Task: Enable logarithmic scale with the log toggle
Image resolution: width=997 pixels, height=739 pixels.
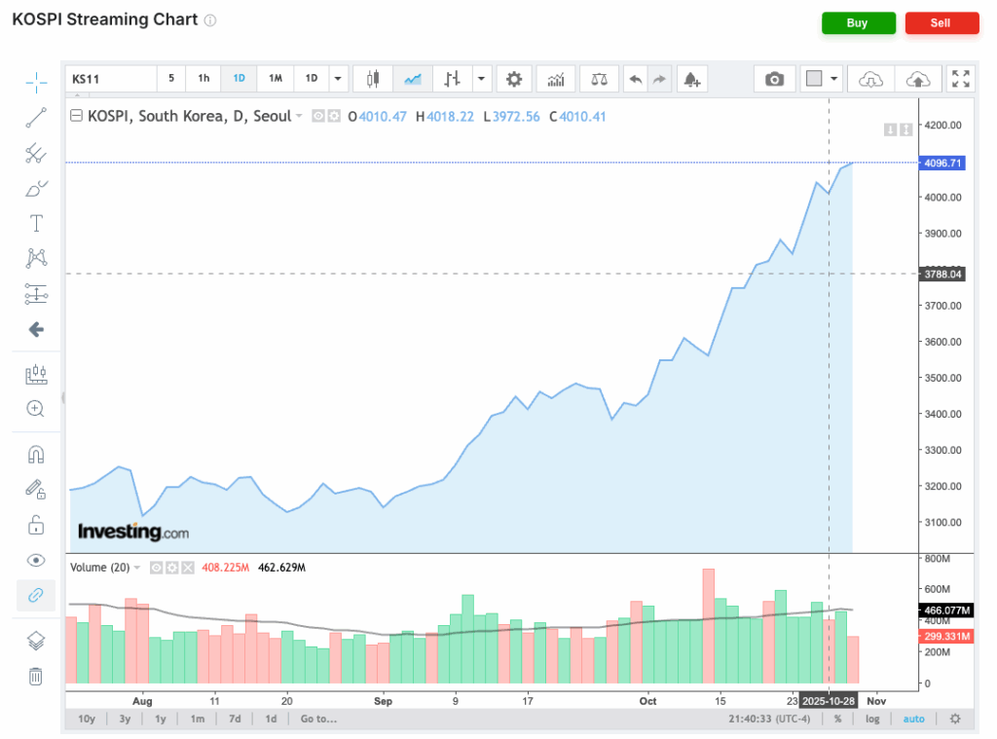Action: [871, 719]
